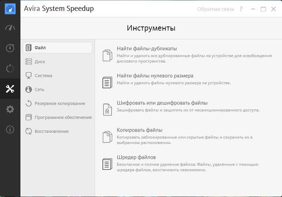Click the info icon in sidebar
The image size is (282, 197).
(x=10, y=129)
